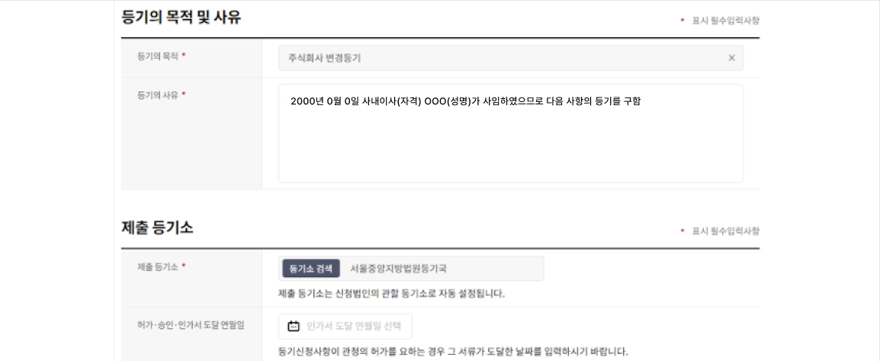Screen dimensions: 880x361
Task: Select the 서울중앙지방법원등기국 field value
Action: click(399, 269)
